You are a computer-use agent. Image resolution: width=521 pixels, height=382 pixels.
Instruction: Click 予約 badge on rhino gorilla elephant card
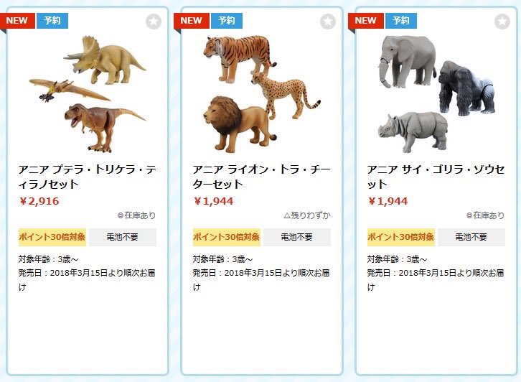coord(401,21)
